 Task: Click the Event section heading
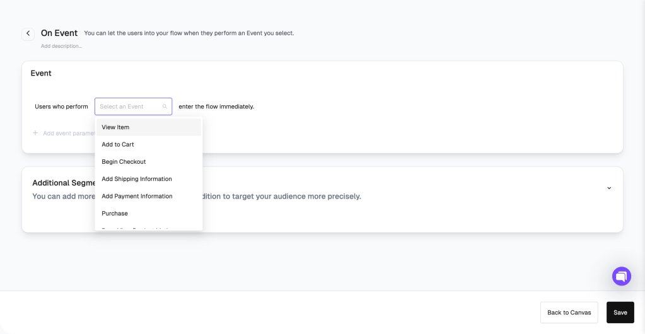(41, 73)
